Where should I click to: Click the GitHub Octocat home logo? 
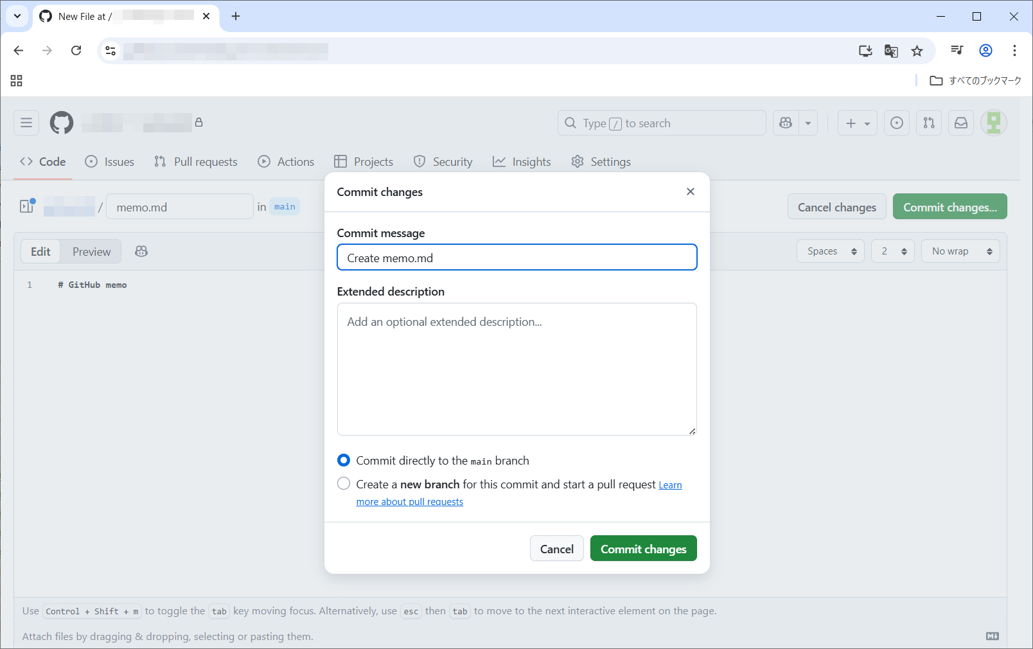pyautogui.click(x=62, y=123)
